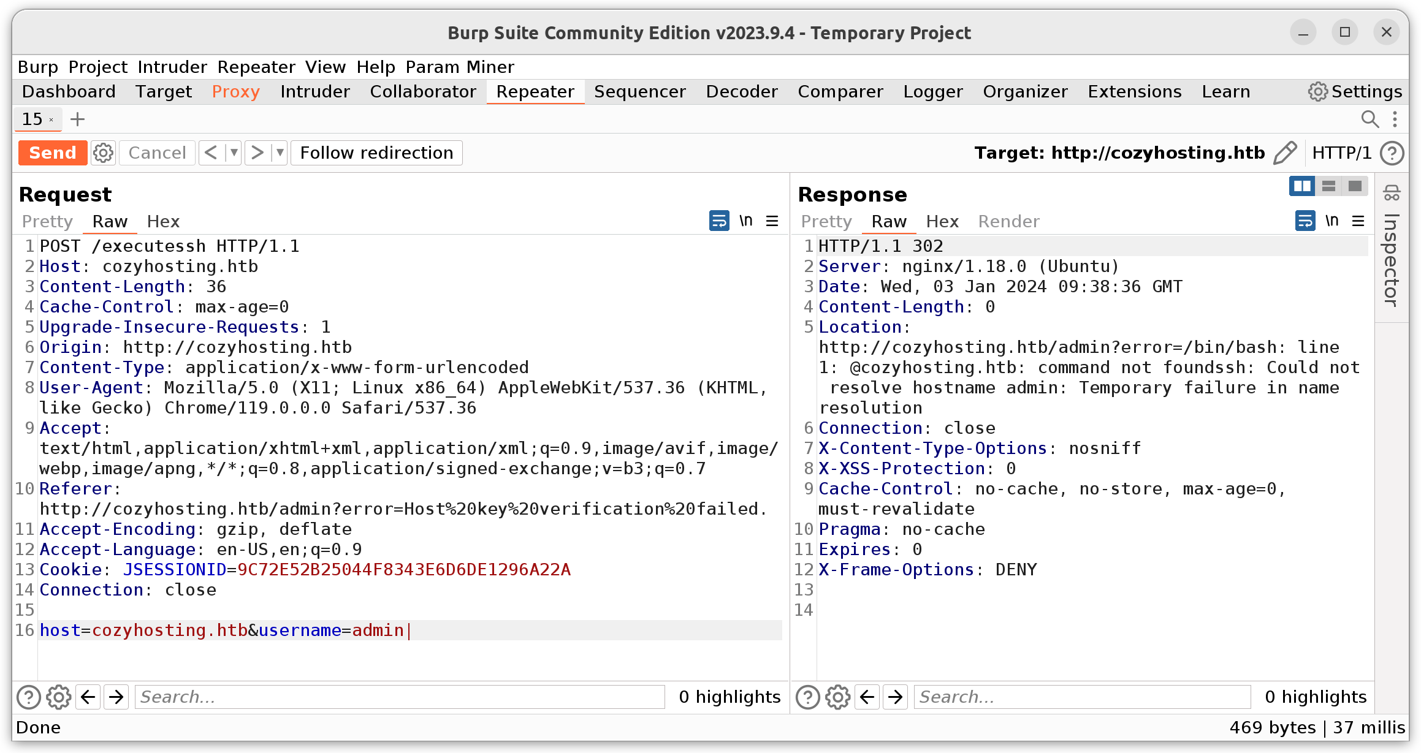Open the Param Miner menu

pos(460,67)
